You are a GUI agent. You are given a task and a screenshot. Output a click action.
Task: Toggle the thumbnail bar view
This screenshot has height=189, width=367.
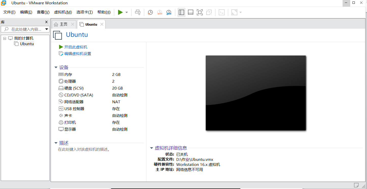click(x=190, y=12)
